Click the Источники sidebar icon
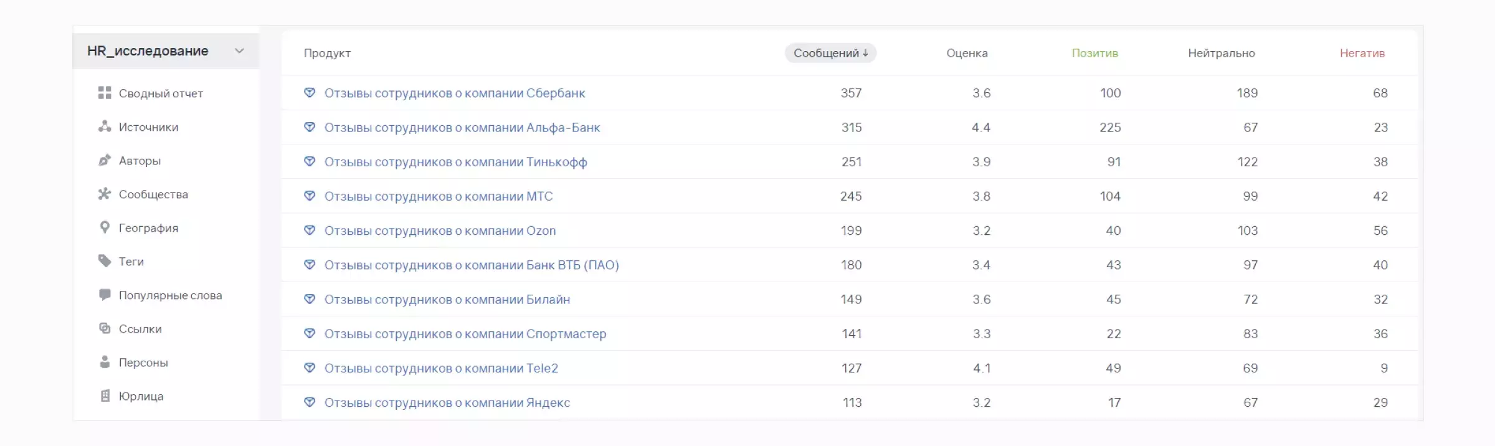The width and height of the screenshot is (1495, 446). [105, 126]
